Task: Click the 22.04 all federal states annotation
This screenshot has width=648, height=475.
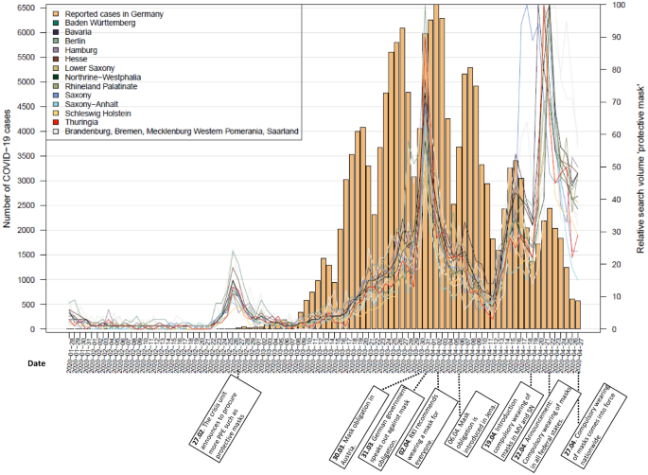Action: pyautogui.click(x=546, y=426)
